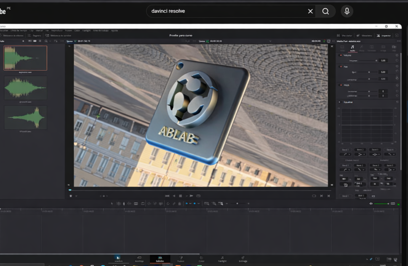This screenshot has width=408, height=266.
Task: Clear the davinci resolve search text
Action: point(310,11)
